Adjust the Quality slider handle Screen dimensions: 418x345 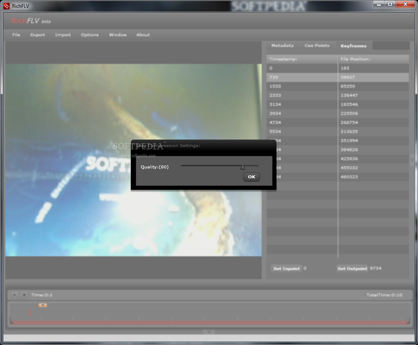(x=243, y=167)
